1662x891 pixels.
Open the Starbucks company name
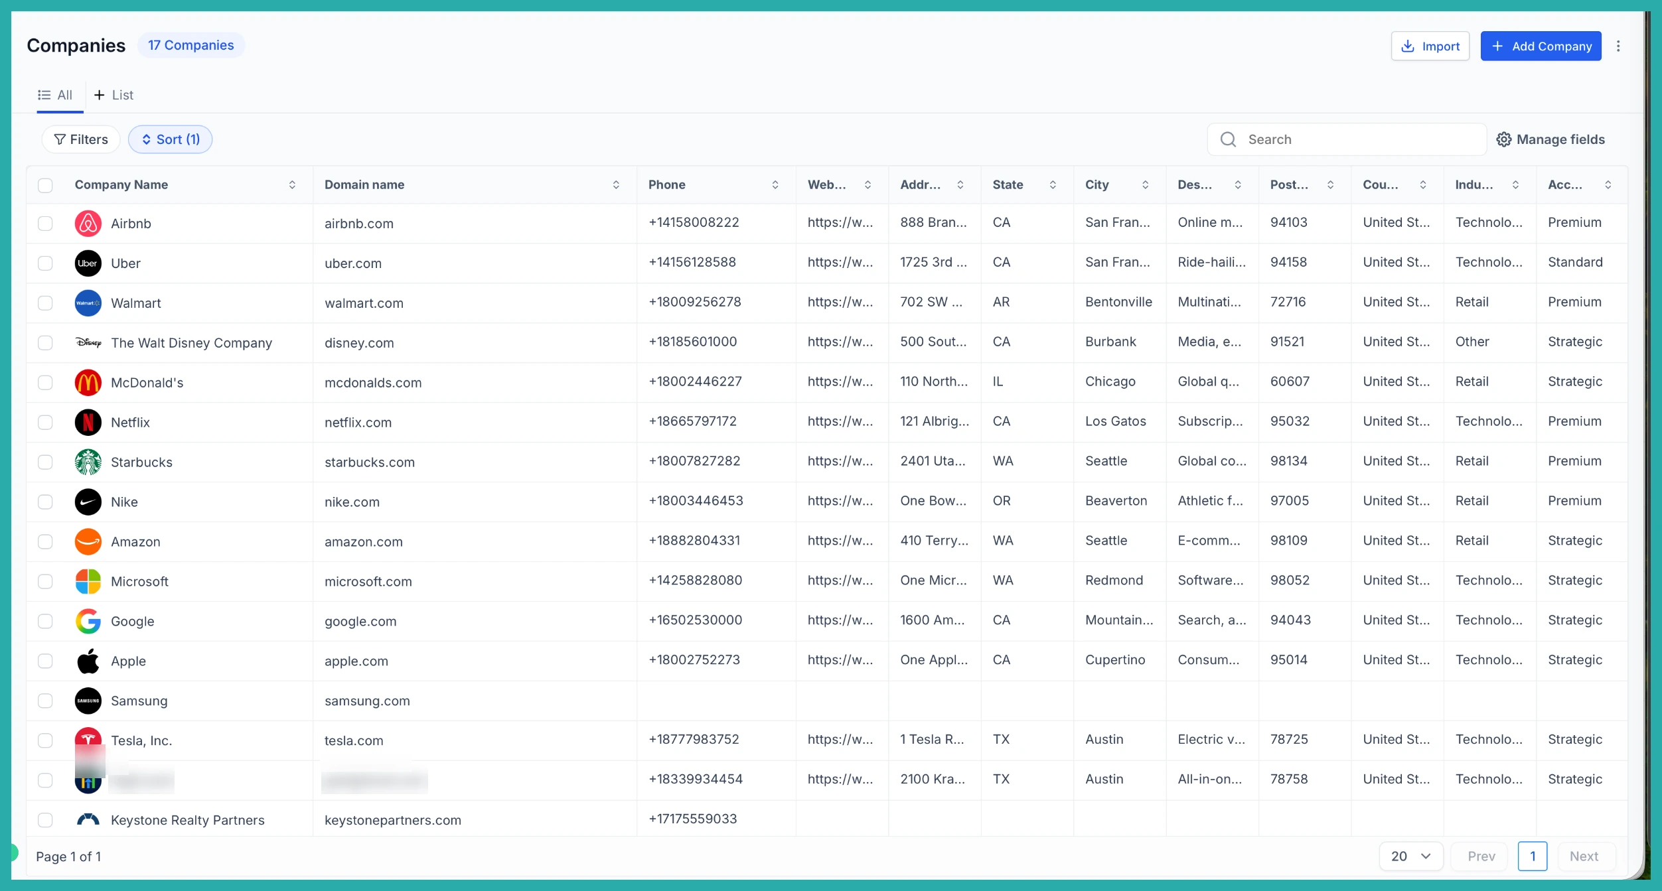click(x=141, y=462)
